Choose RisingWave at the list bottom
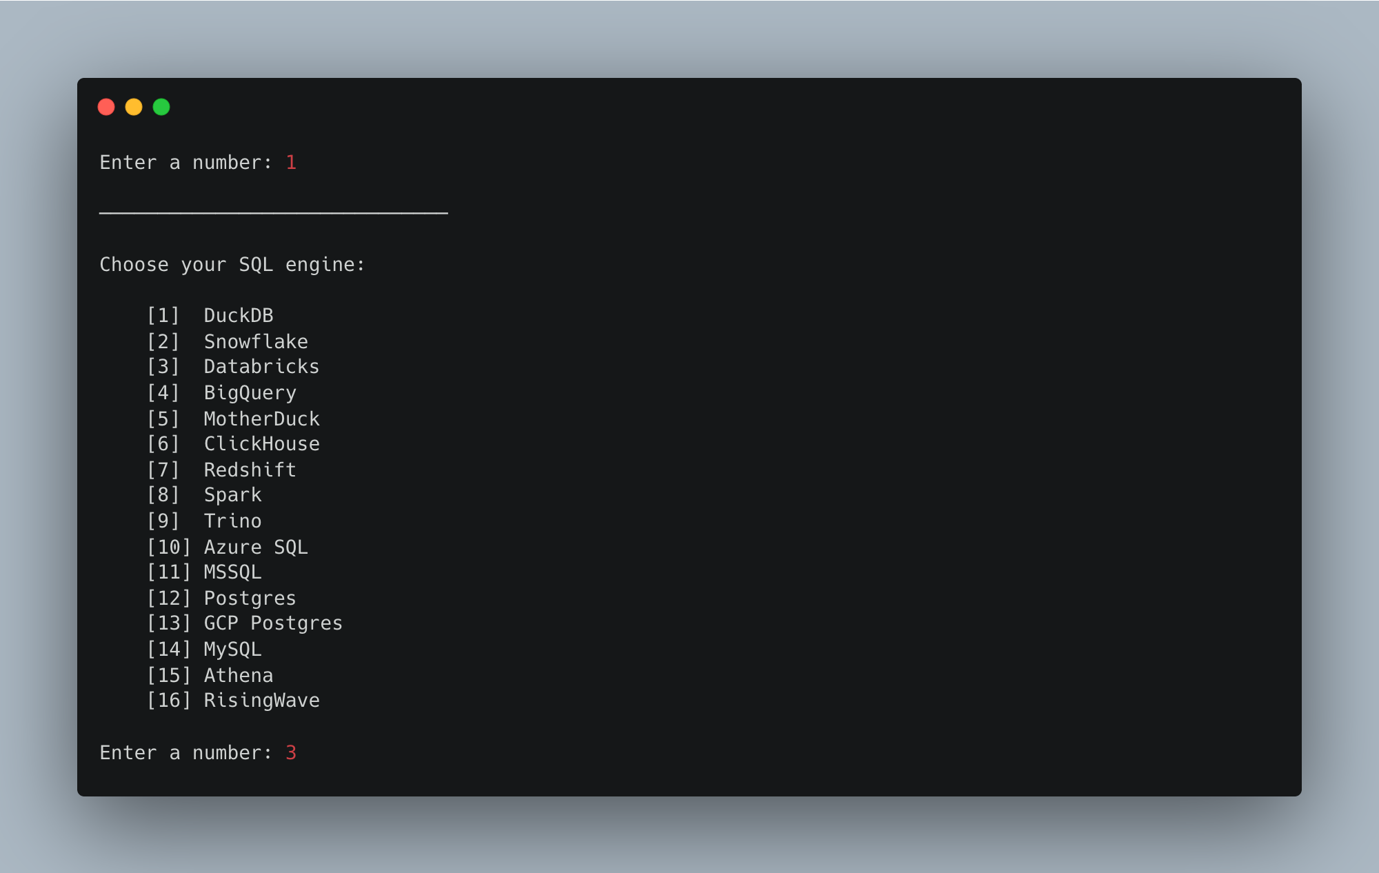 pyautogui.click(x=261, y=701)
